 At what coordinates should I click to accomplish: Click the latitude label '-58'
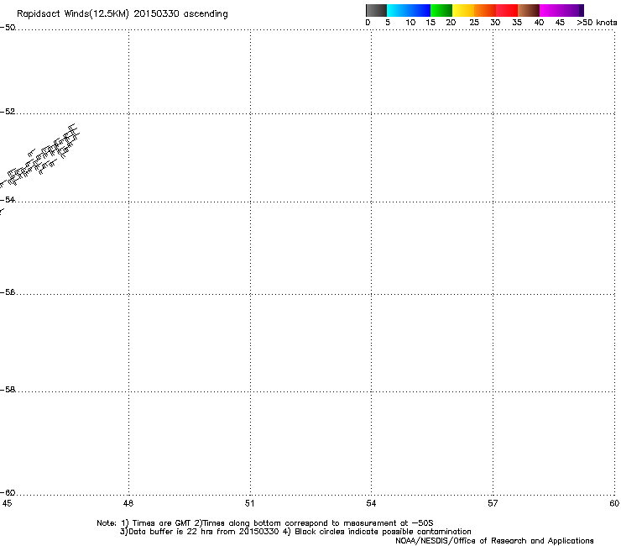[x=8, y=390]
